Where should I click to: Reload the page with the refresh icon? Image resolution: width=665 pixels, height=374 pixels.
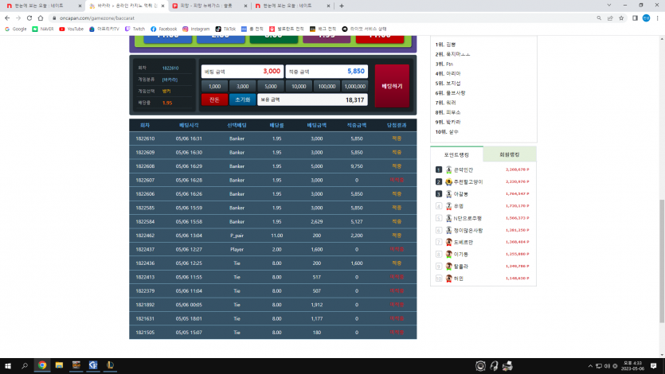[29, 18]
